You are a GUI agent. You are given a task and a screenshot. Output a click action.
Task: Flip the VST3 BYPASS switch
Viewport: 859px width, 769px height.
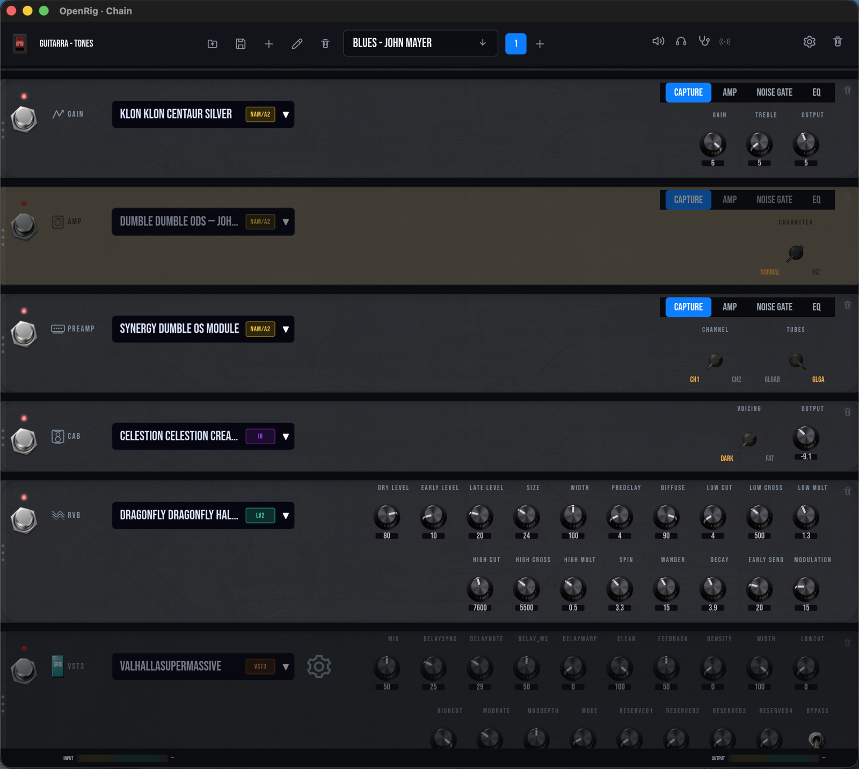pos(816,740)
